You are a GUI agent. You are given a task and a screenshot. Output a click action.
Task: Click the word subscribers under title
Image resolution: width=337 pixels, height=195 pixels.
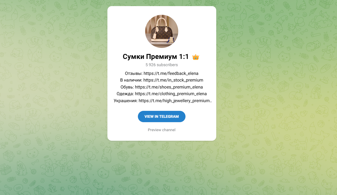pos(167,65)
